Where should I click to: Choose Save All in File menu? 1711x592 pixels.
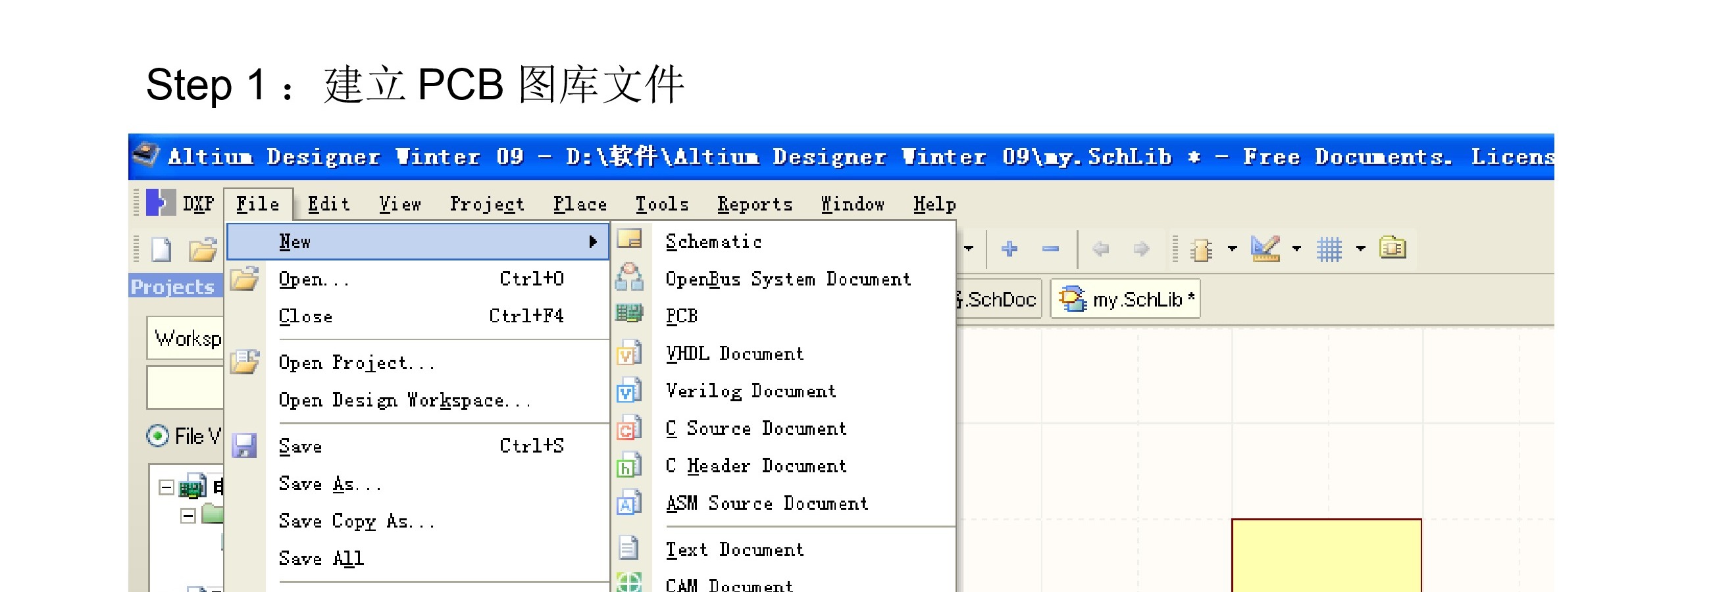[418, 558]
